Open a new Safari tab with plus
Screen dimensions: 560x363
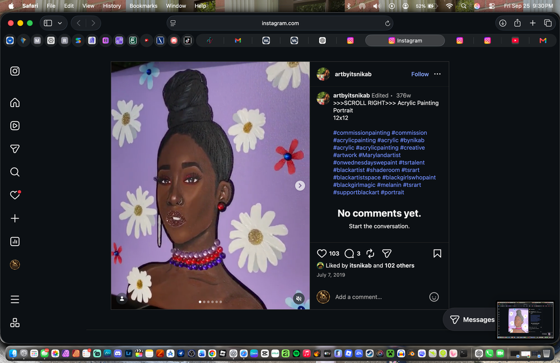coord(533,23)
